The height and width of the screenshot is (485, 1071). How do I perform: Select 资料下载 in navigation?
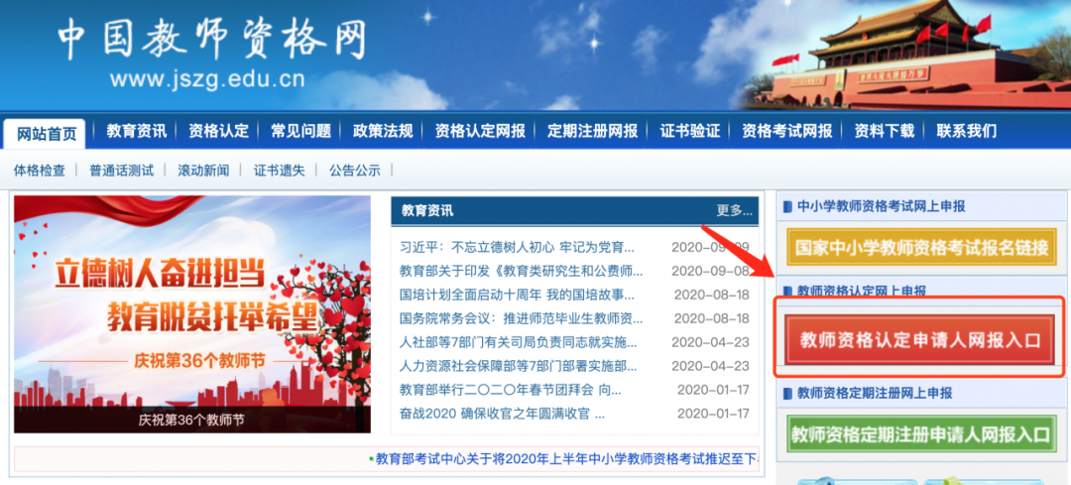pos(884,131)
